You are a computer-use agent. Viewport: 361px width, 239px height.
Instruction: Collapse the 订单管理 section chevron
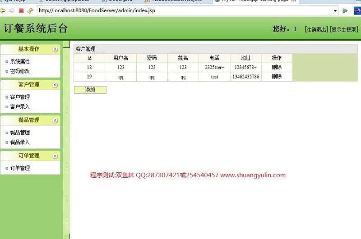point(55,156)
